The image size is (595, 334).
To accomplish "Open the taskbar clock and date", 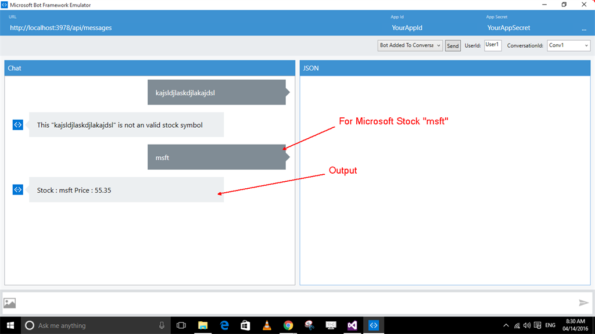I will pos(575,325).
